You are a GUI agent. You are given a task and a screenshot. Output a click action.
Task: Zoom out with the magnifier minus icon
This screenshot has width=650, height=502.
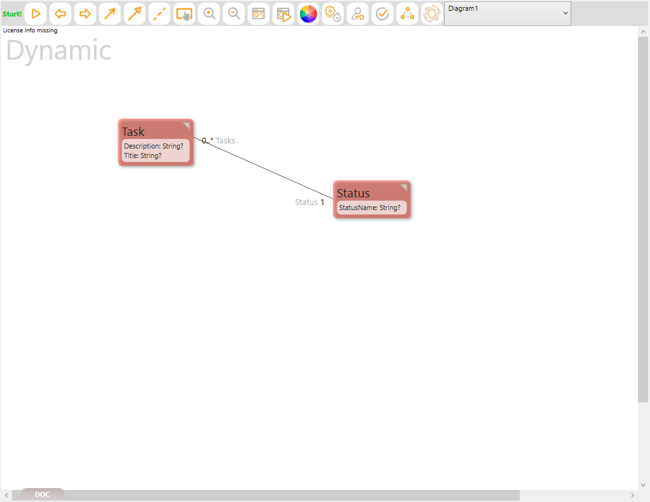pos(234,14)
